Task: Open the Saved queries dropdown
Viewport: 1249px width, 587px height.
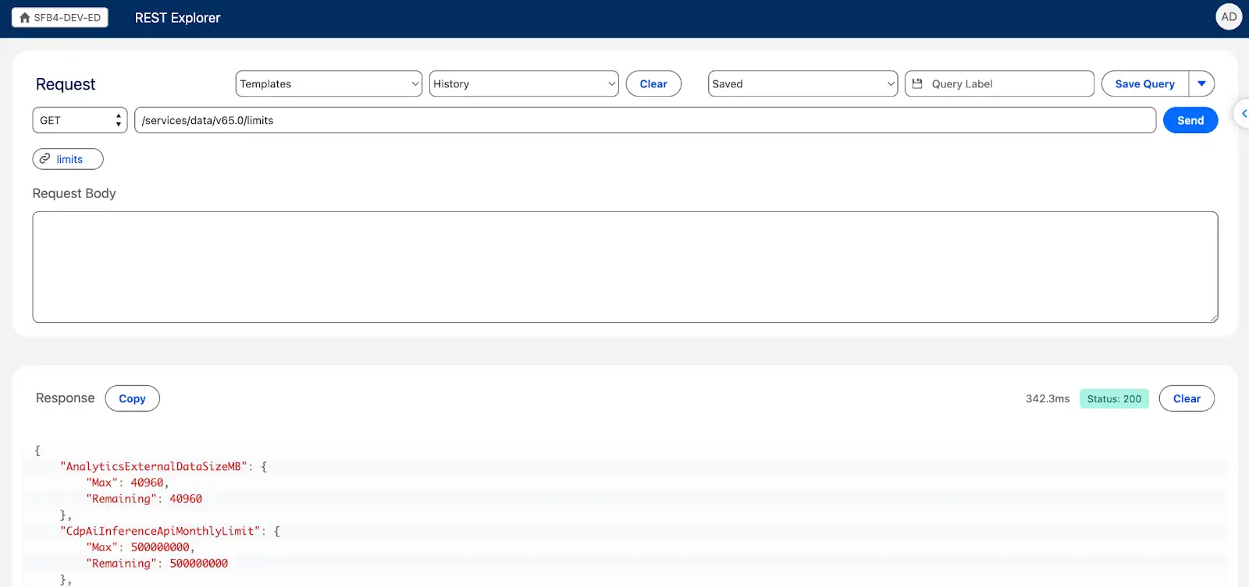Action: pos(802,83)
